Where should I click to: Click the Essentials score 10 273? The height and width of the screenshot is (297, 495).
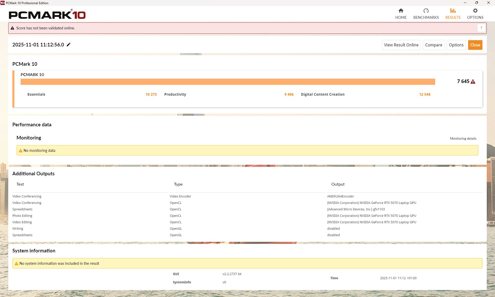[x=151, y=94]
